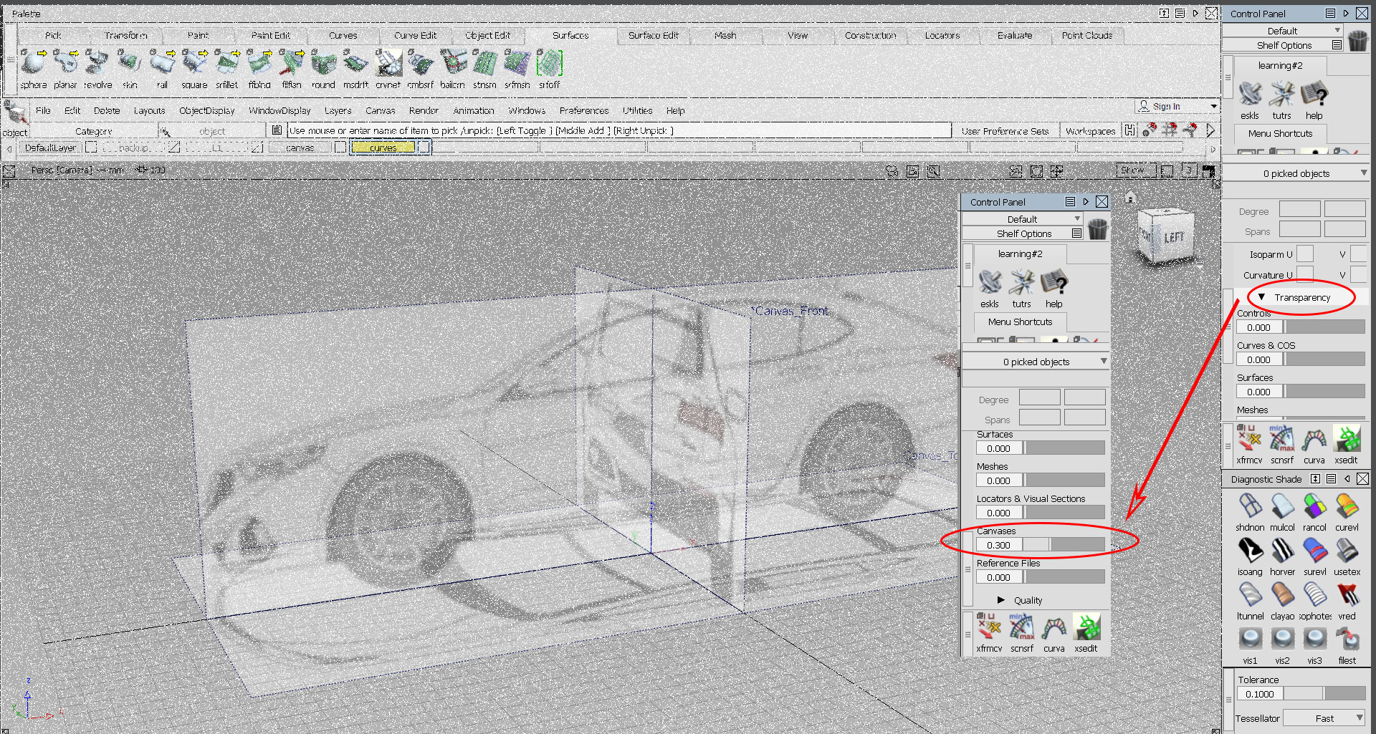
Task: Click the revolve tool icon
Action: pyautogui.click(x=97, y=64)
